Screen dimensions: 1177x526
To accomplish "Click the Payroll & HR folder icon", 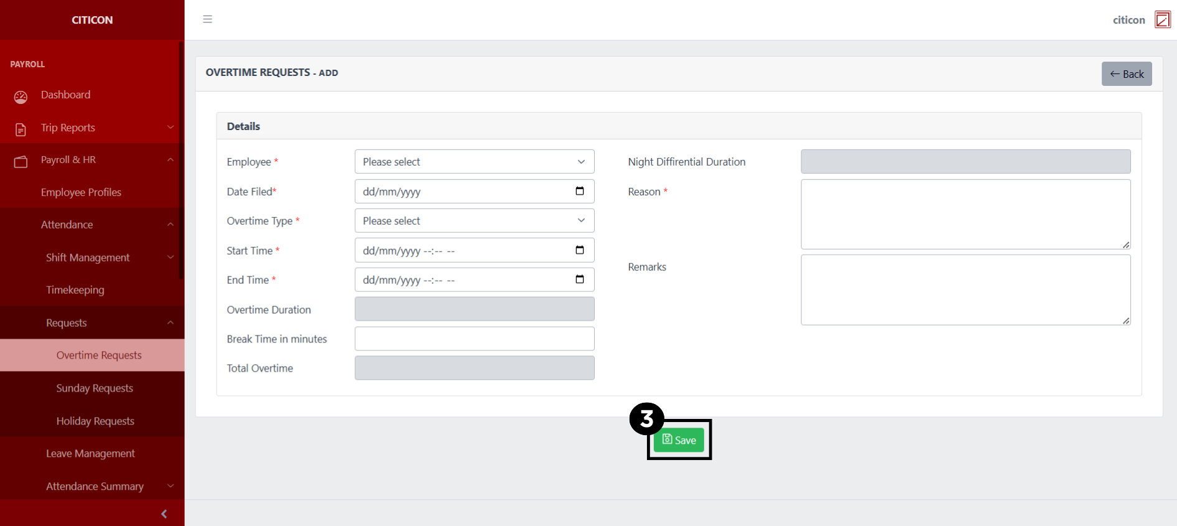I will coord(21,161).
